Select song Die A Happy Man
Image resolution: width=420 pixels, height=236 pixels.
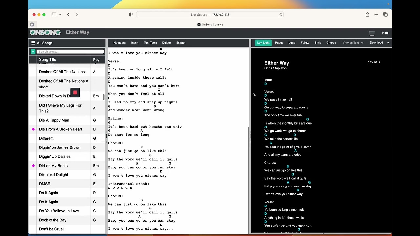click(x=54, y=120)
